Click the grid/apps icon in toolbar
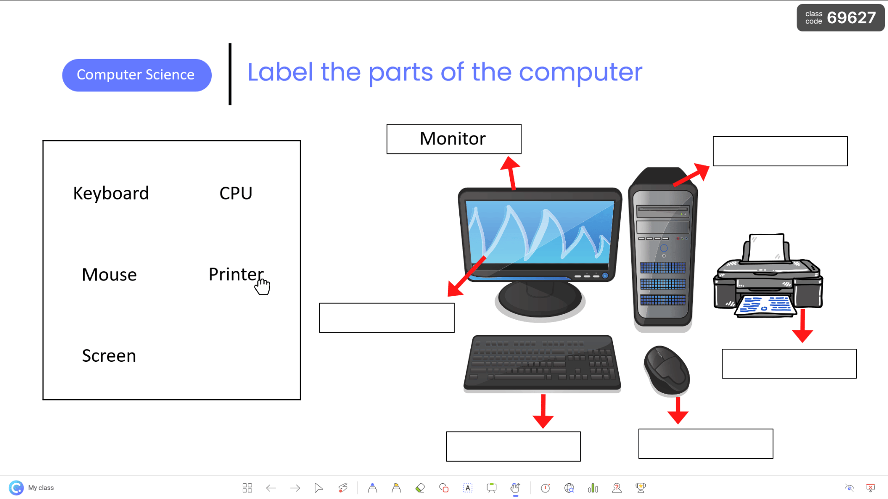The height and width of the screenshot is (499, 888). (247, 487)
